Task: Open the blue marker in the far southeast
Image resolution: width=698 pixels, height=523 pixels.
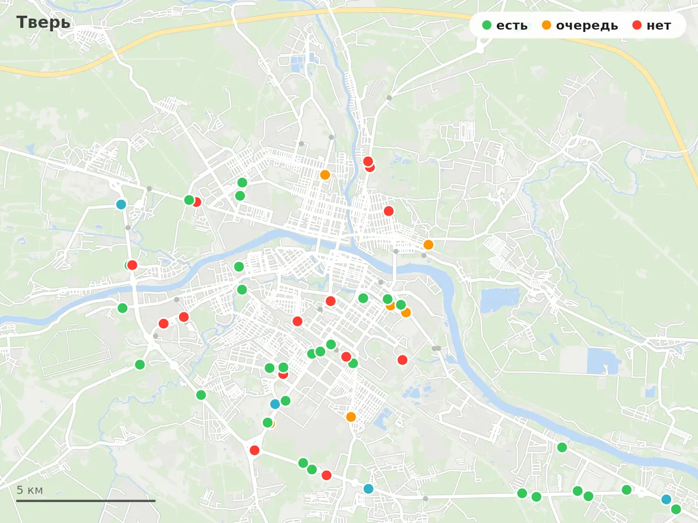Action: click(x=667, y=499)
